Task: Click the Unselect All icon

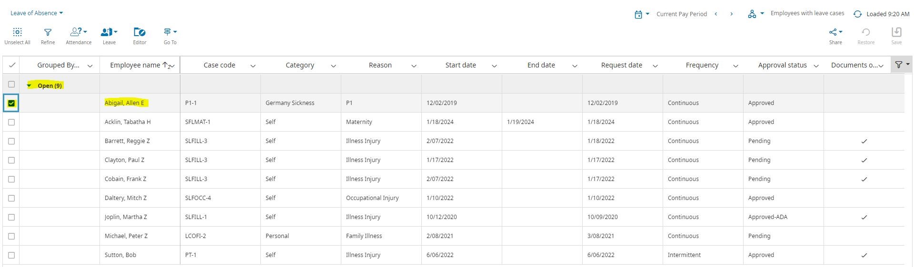Action: [x=17, y=32]
